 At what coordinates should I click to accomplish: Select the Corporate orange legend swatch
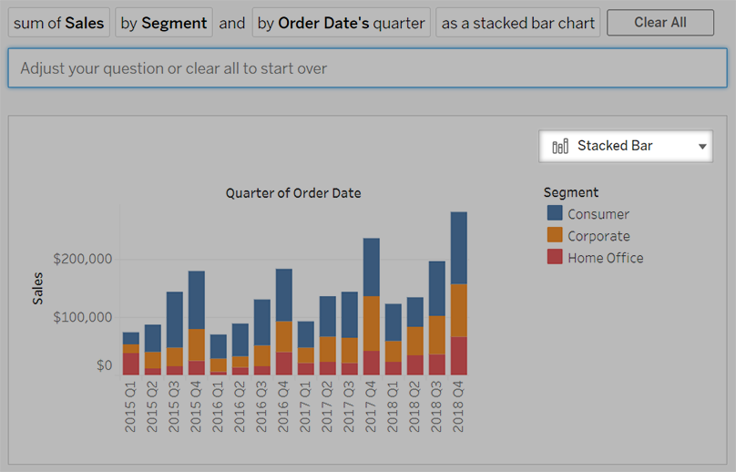coord(555,235)
